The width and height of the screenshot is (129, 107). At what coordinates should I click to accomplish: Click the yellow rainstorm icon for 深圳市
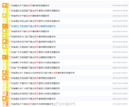[x=5, y=16]
